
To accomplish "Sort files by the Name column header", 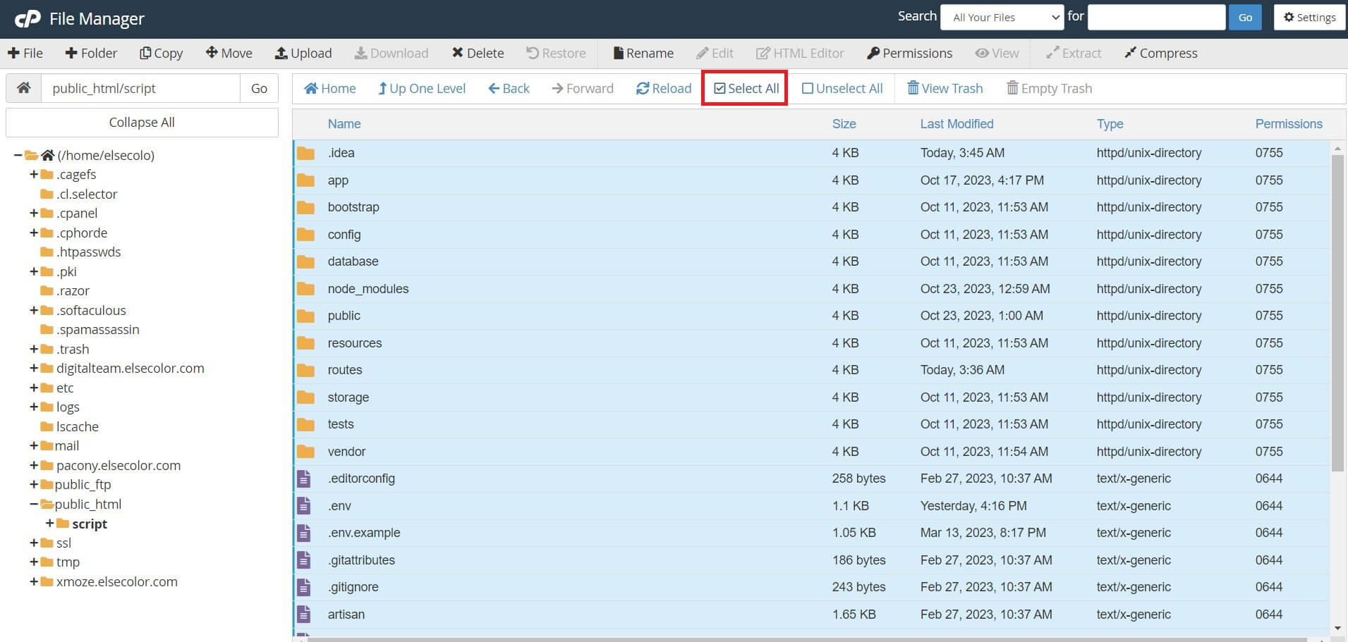I will pyautogui.click(x=344, y=124).
